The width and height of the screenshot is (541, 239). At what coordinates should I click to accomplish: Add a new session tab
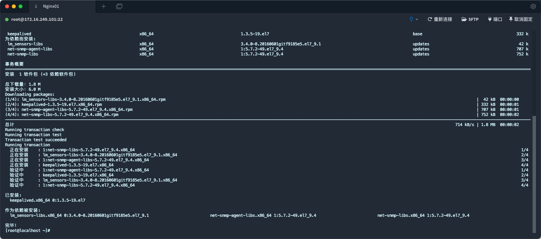(x=104, y=6)
